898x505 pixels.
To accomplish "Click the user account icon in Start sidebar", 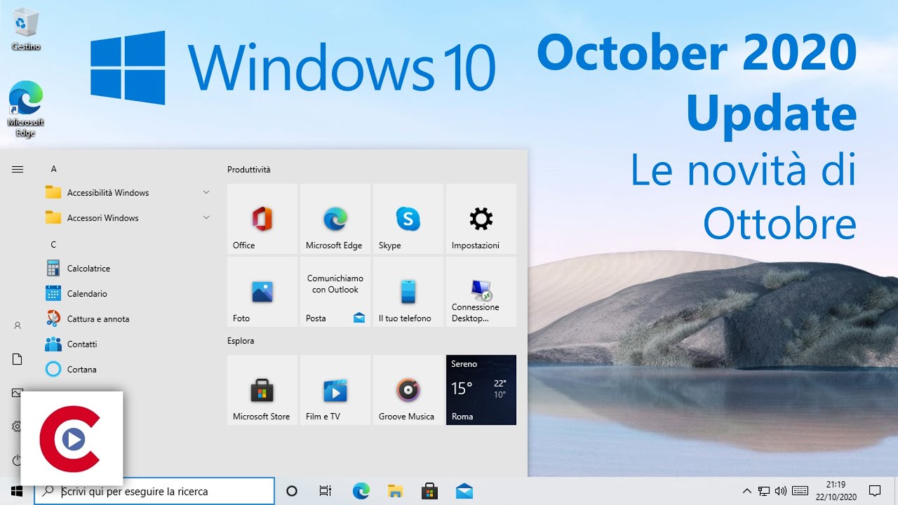I will [x=18, y=325].
